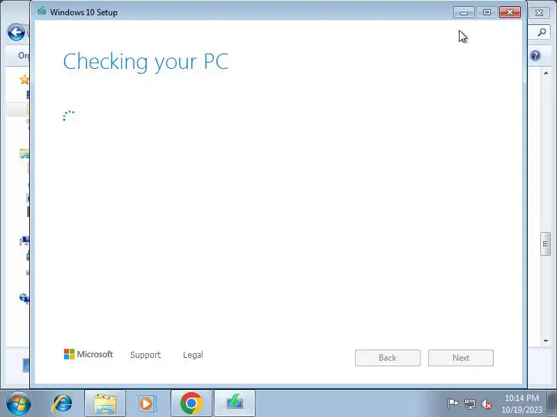Click the Back button in Setup
The image size is (557, 417).
pyautogui.click(x=388, y=358)
